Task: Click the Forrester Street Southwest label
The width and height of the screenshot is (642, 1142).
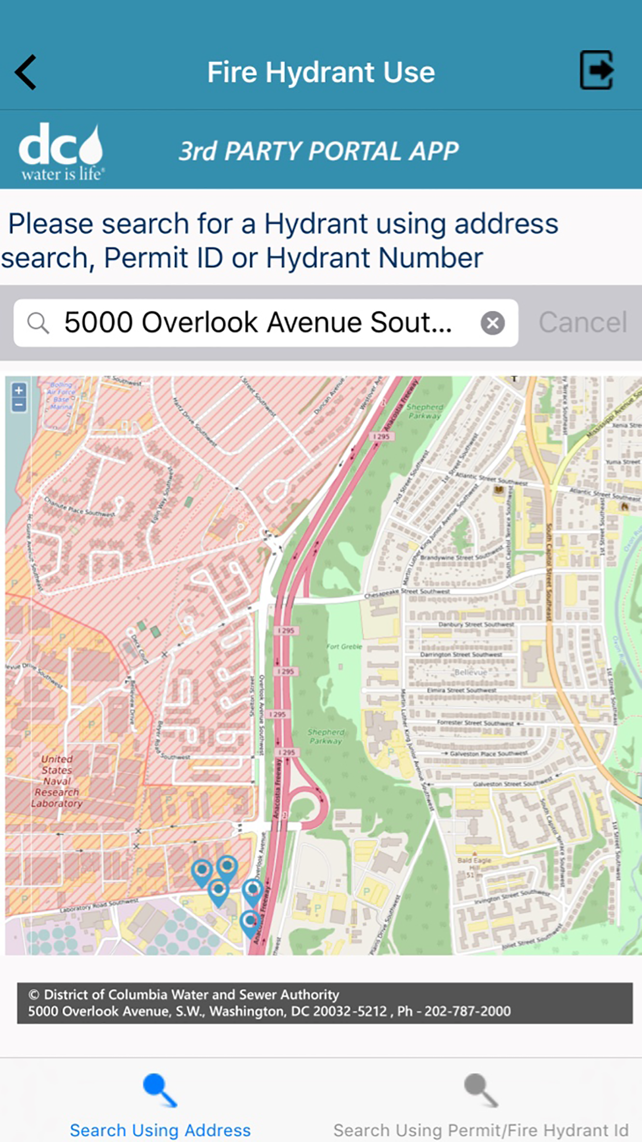Action: tap(475, 723)
